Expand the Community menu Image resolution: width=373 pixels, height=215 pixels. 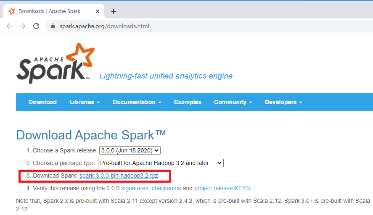pyautogui.click(x=233, y=102)
